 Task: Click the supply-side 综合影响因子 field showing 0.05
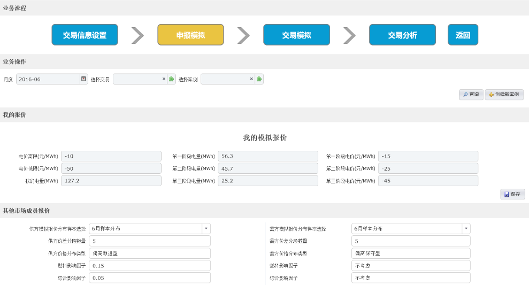150,278
